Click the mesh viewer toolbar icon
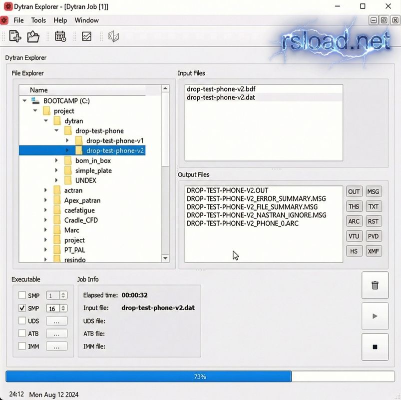 click(x=114, y=36)
